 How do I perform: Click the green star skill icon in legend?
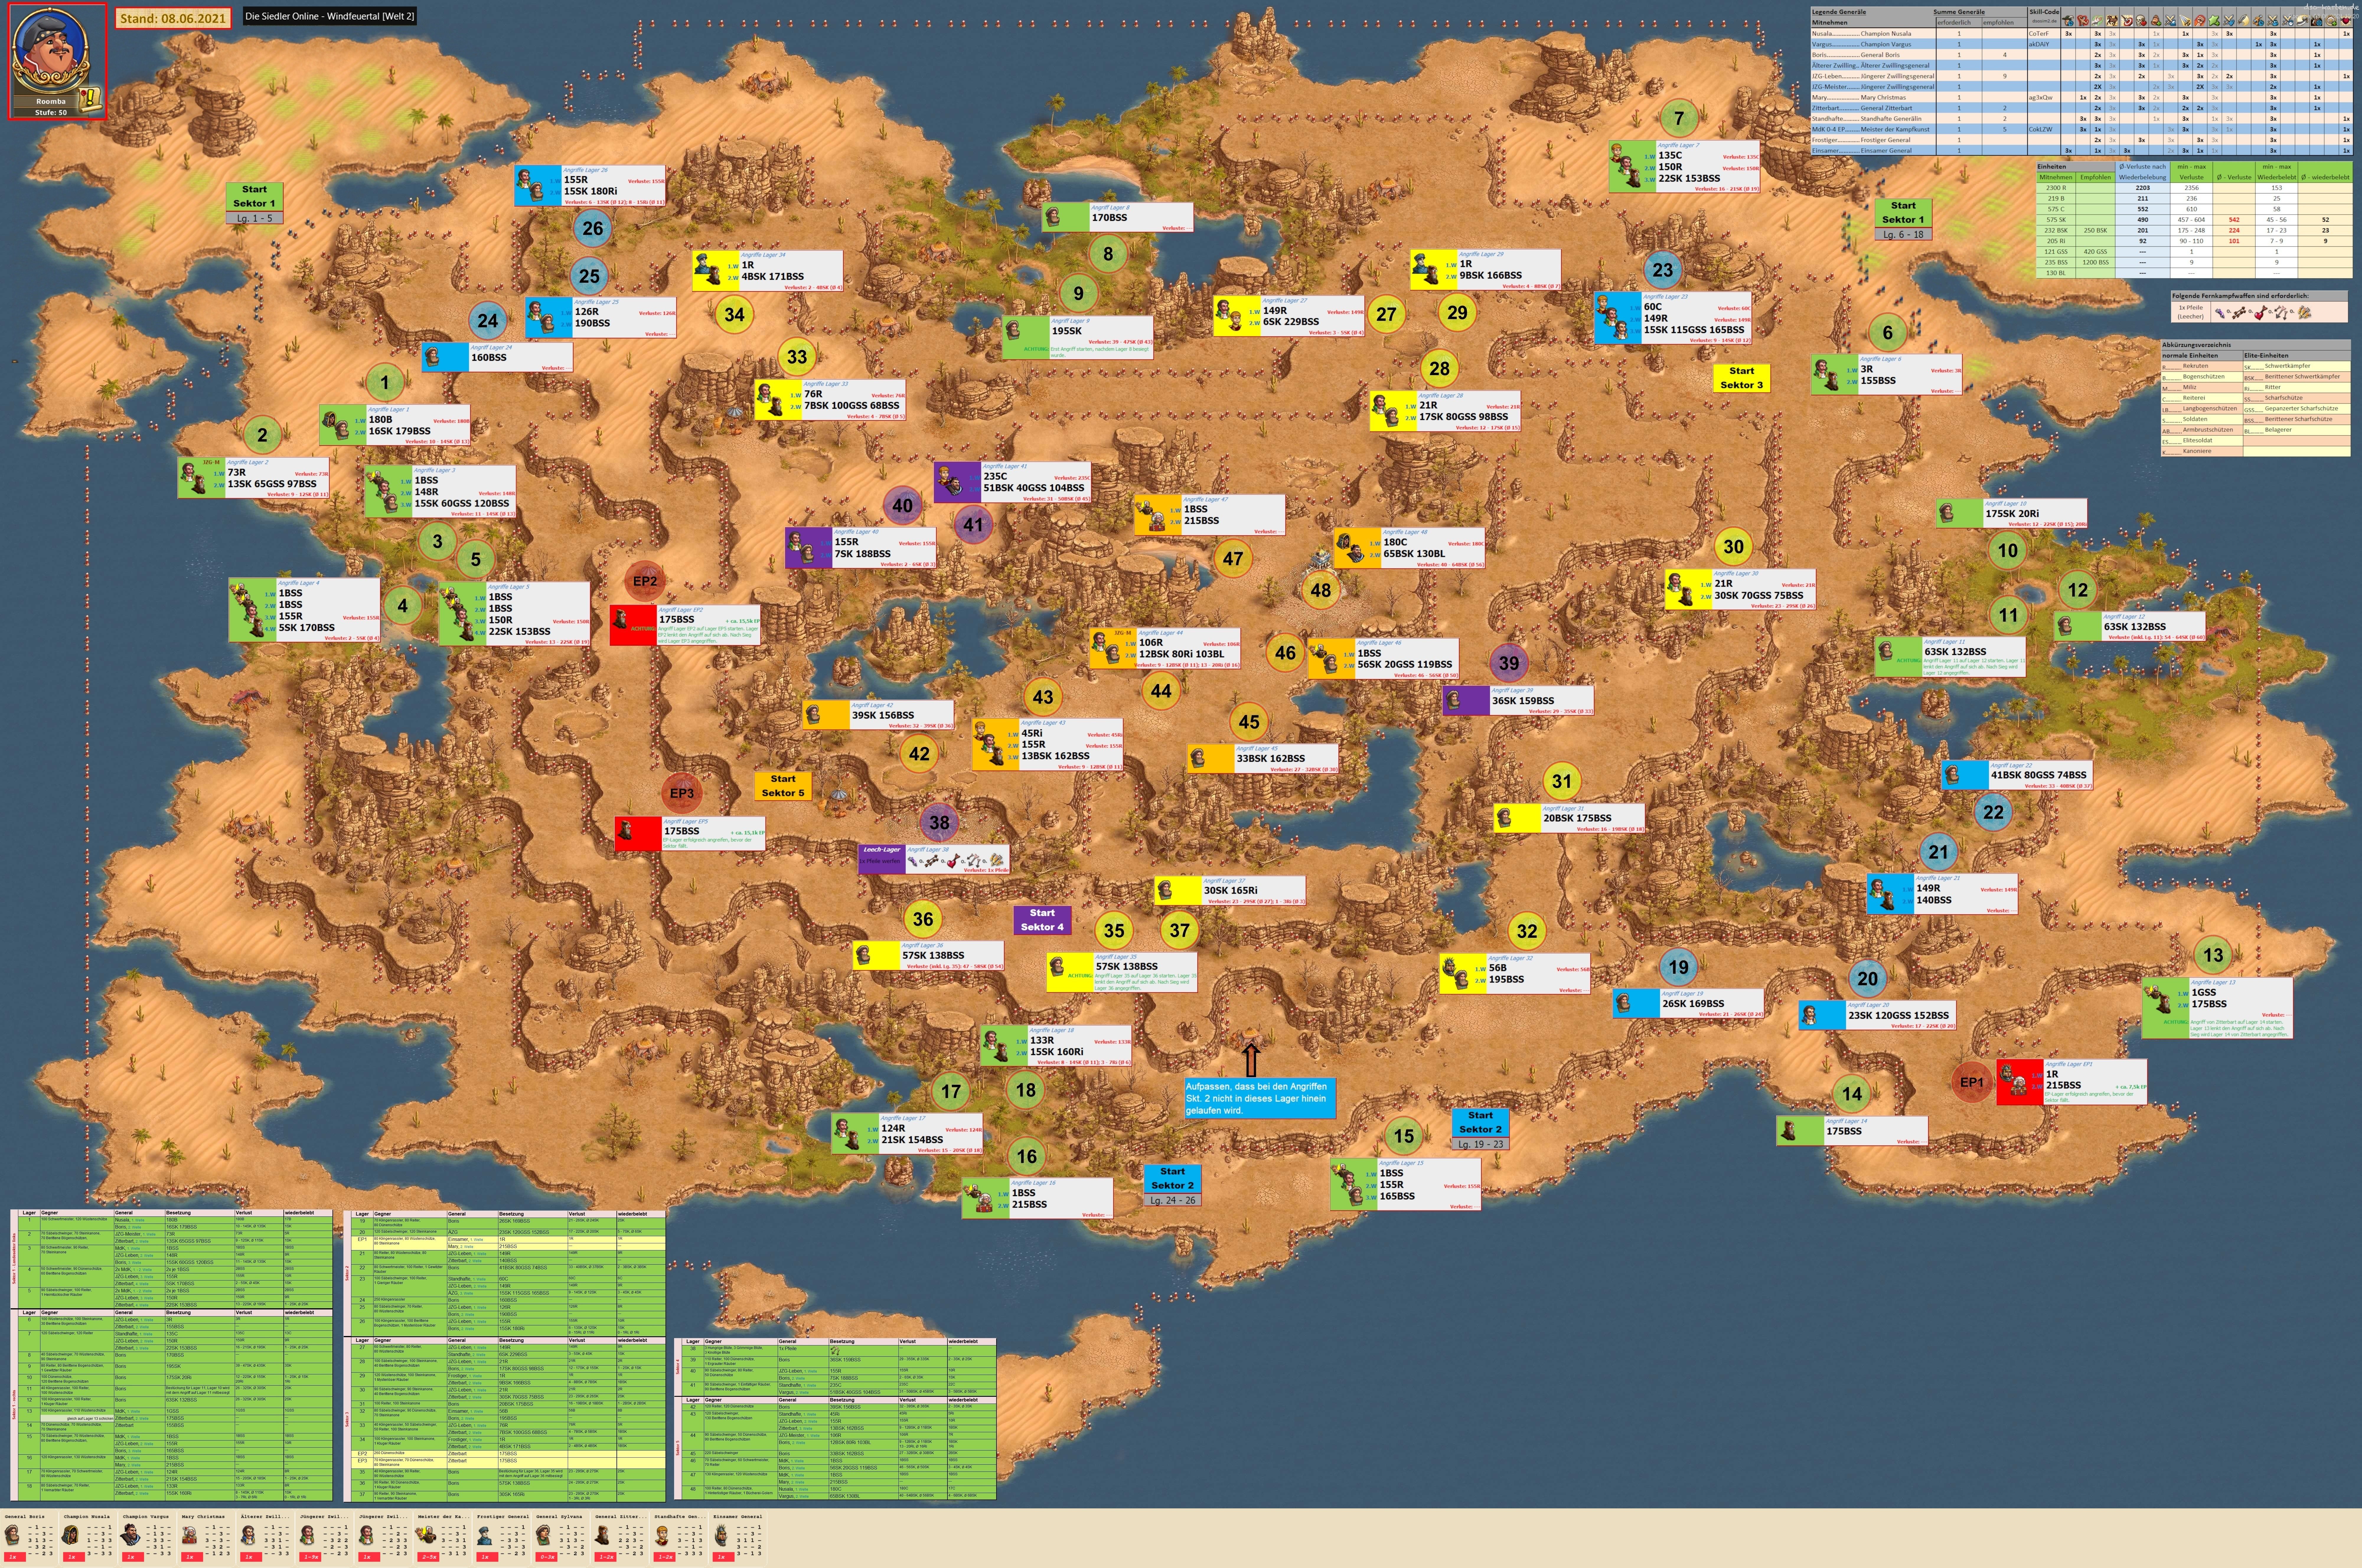[x=2214, y=20]
